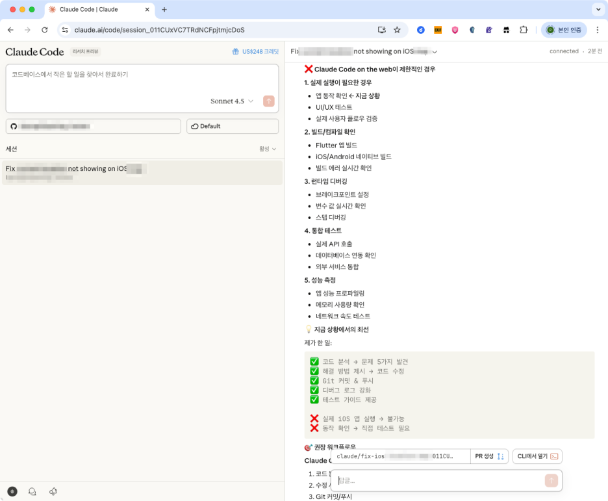Click the '데이터베이스 연동 확인' bullet
The height and width of the screenshot is (501, 608).
click(x=346, y=255)
